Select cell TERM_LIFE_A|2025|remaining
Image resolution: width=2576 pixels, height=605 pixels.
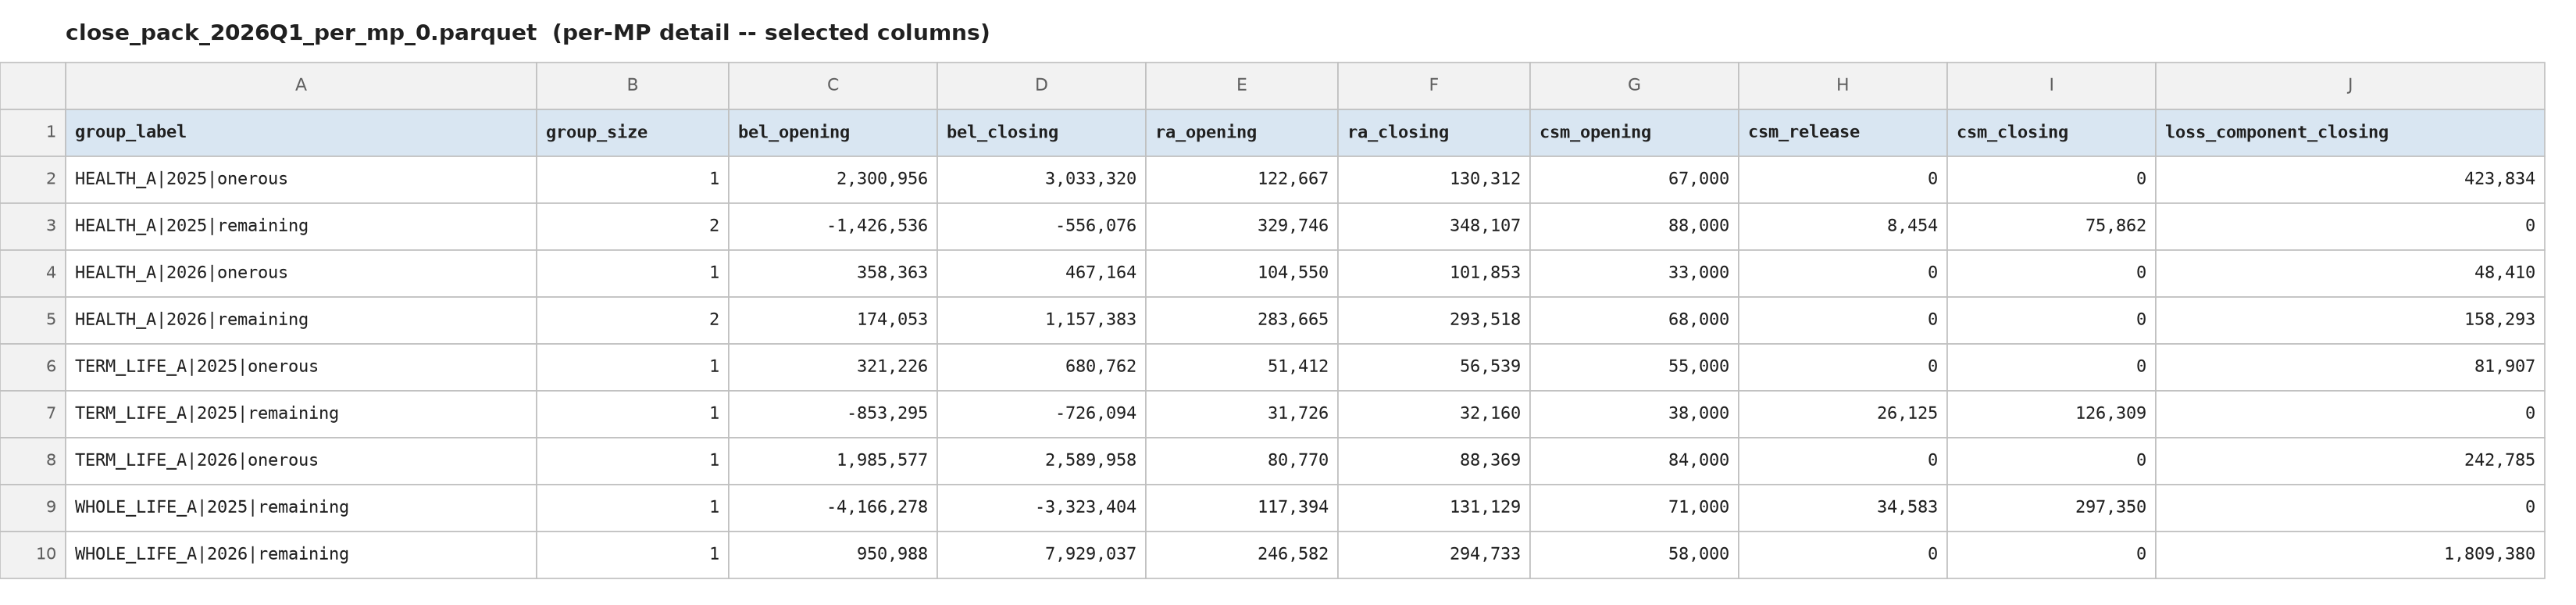click(x=301, y=415)
